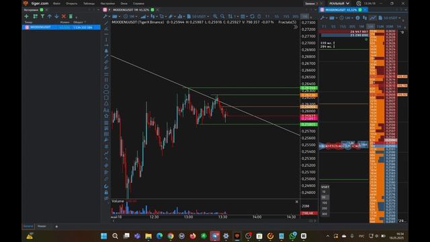Click the green 0.26344 price level label
Image resolution: width=430 pixels, height=242 pixels.
tap(309, 88)
